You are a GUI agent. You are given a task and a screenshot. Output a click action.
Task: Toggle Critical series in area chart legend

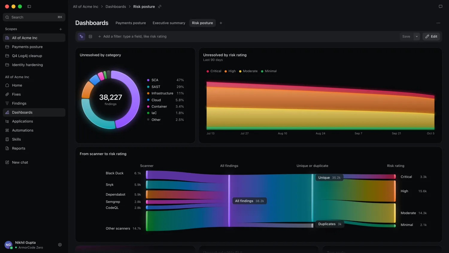[214, 71]
